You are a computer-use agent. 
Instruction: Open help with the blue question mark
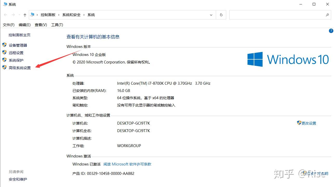point(331,31)
